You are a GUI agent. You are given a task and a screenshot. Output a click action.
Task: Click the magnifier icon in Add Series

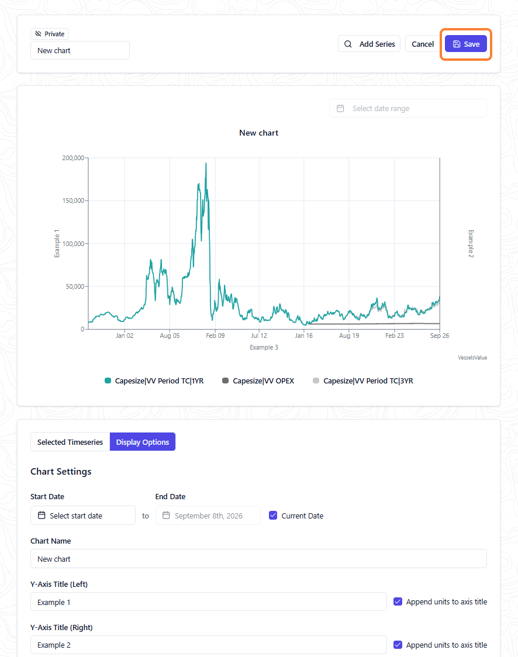click(348, 44)
